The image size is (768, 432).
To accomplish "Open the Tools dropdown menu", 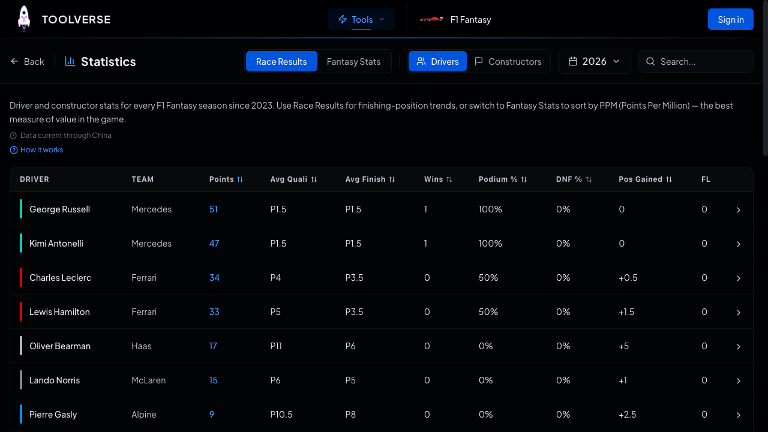I will point(361,19).
